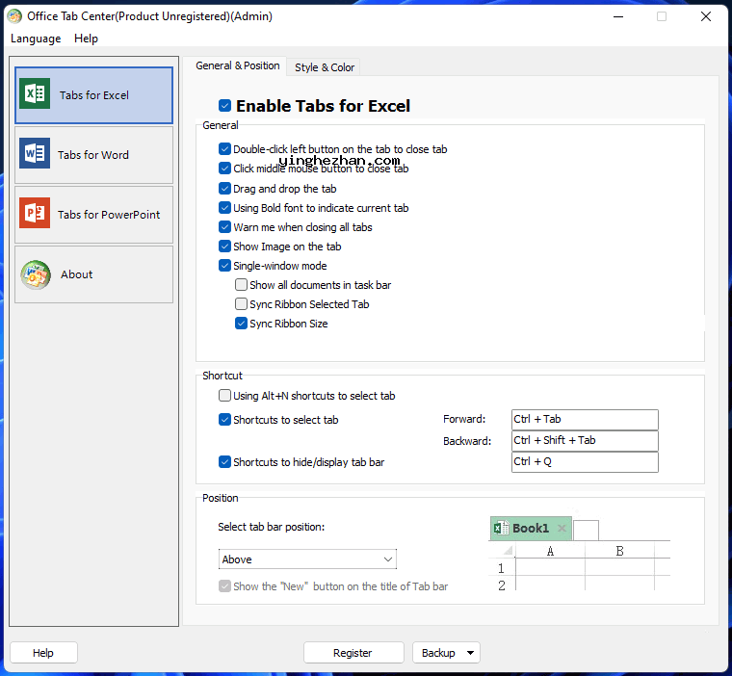Toggle Click middle mouse button to close tab
Screen dimensions: 732x676
(x=224, y=169)
